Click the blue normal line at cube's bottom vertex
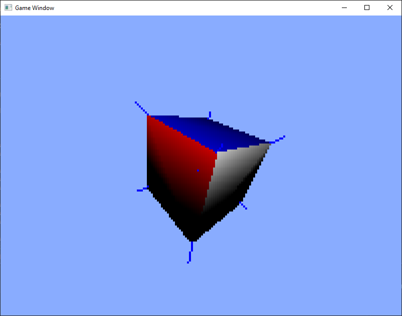402x316 pixels. click(190, 252)
